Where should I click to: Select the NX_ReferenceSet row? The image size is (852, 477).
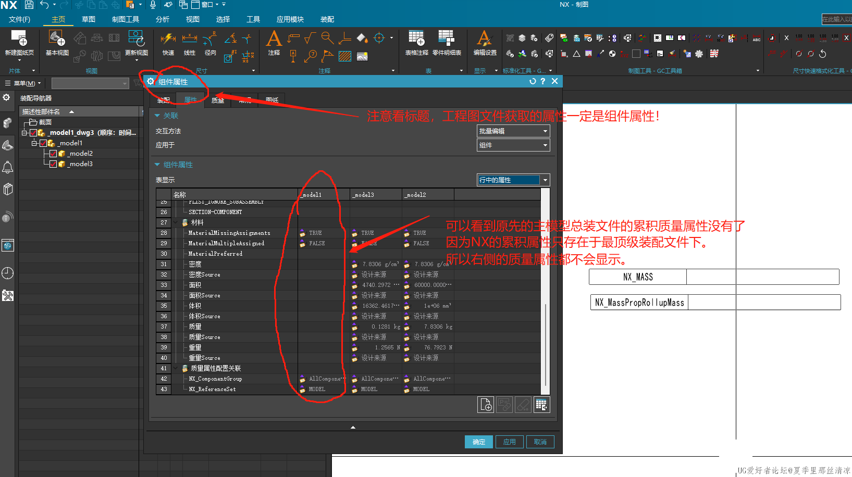348,389
